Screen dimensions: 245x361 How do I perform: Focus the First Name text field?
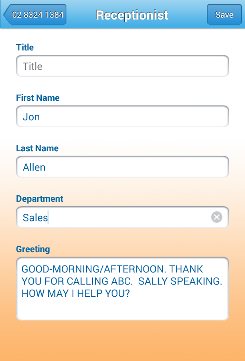[x=122, y=117]
